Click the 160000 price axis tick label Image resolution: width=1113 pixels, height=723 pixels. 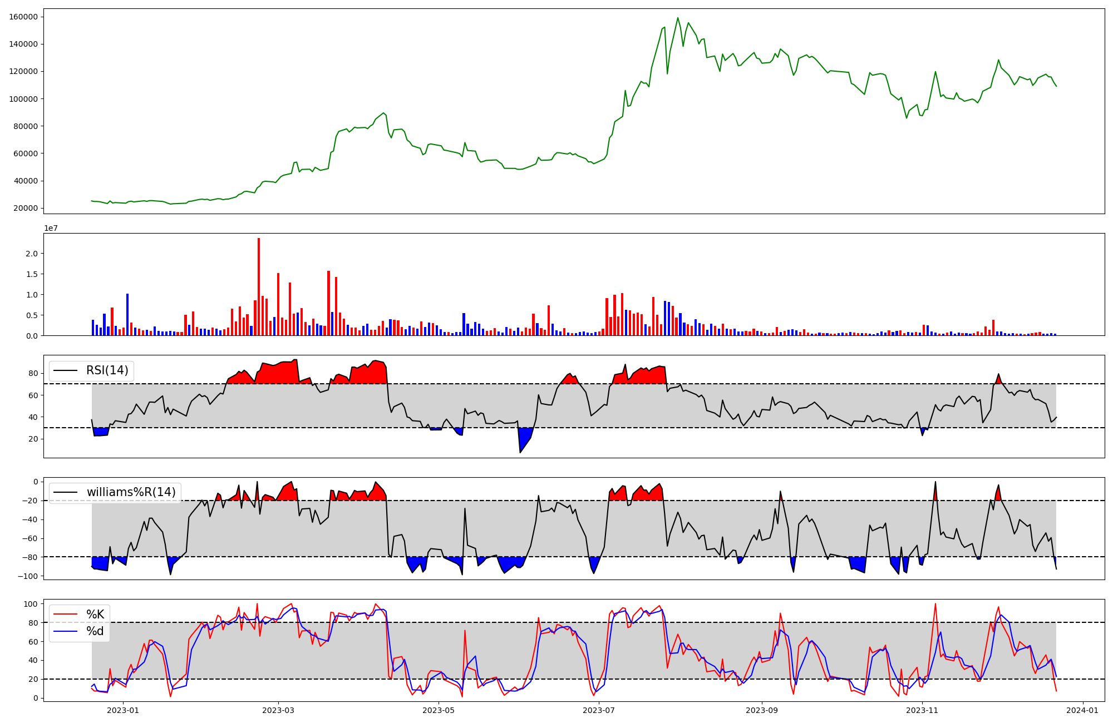23,17
